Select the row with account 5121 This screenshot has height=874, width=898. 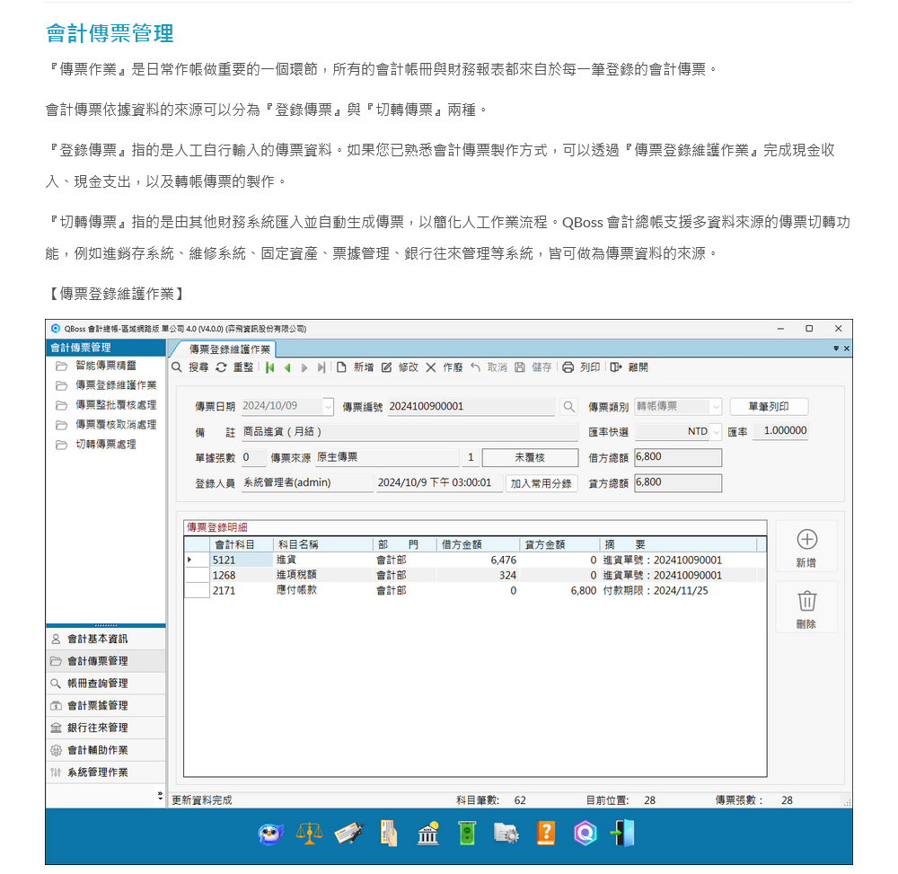coord(475,561)
